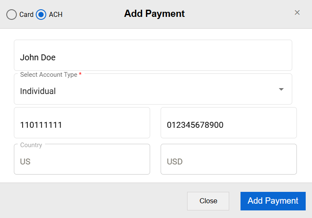Click the "Country" floating field label

(31, 145)
